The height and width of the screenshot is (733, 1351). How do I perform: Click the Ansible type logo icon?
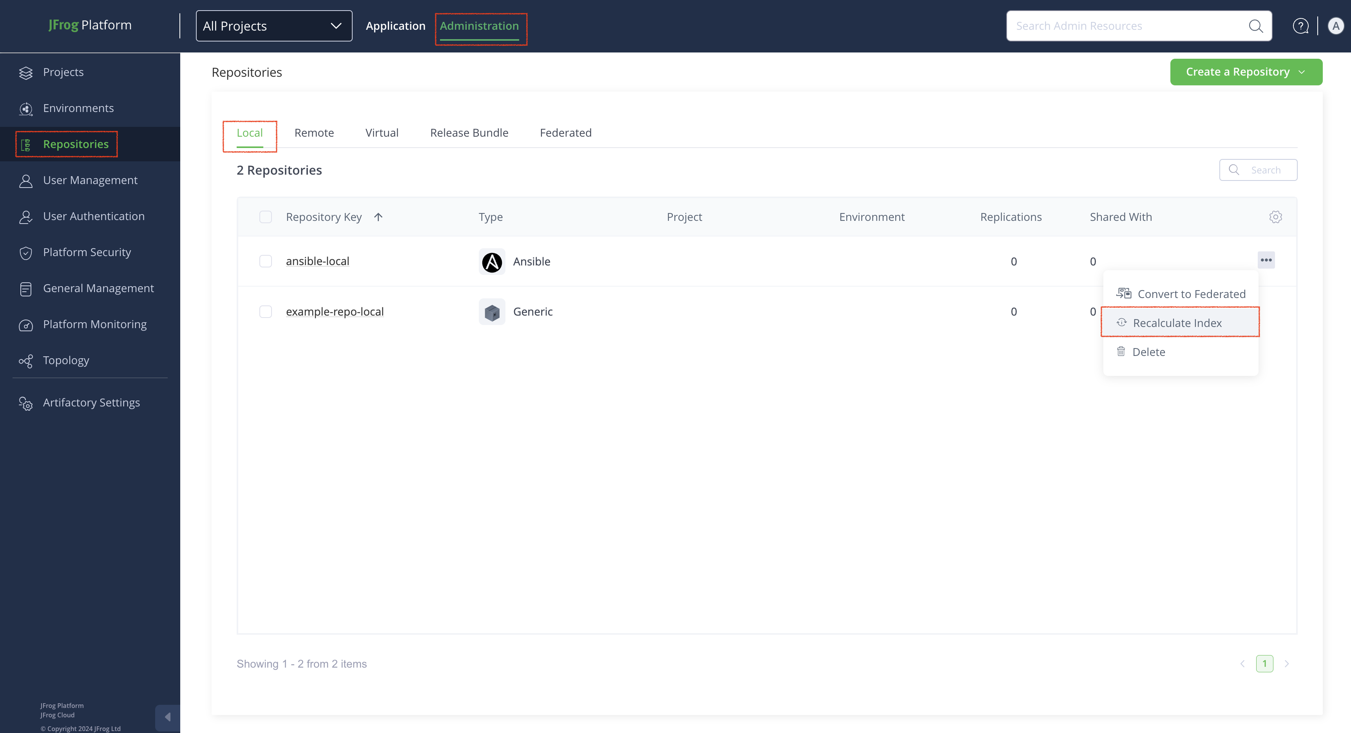pyautogui.click(x=491, y=262)
